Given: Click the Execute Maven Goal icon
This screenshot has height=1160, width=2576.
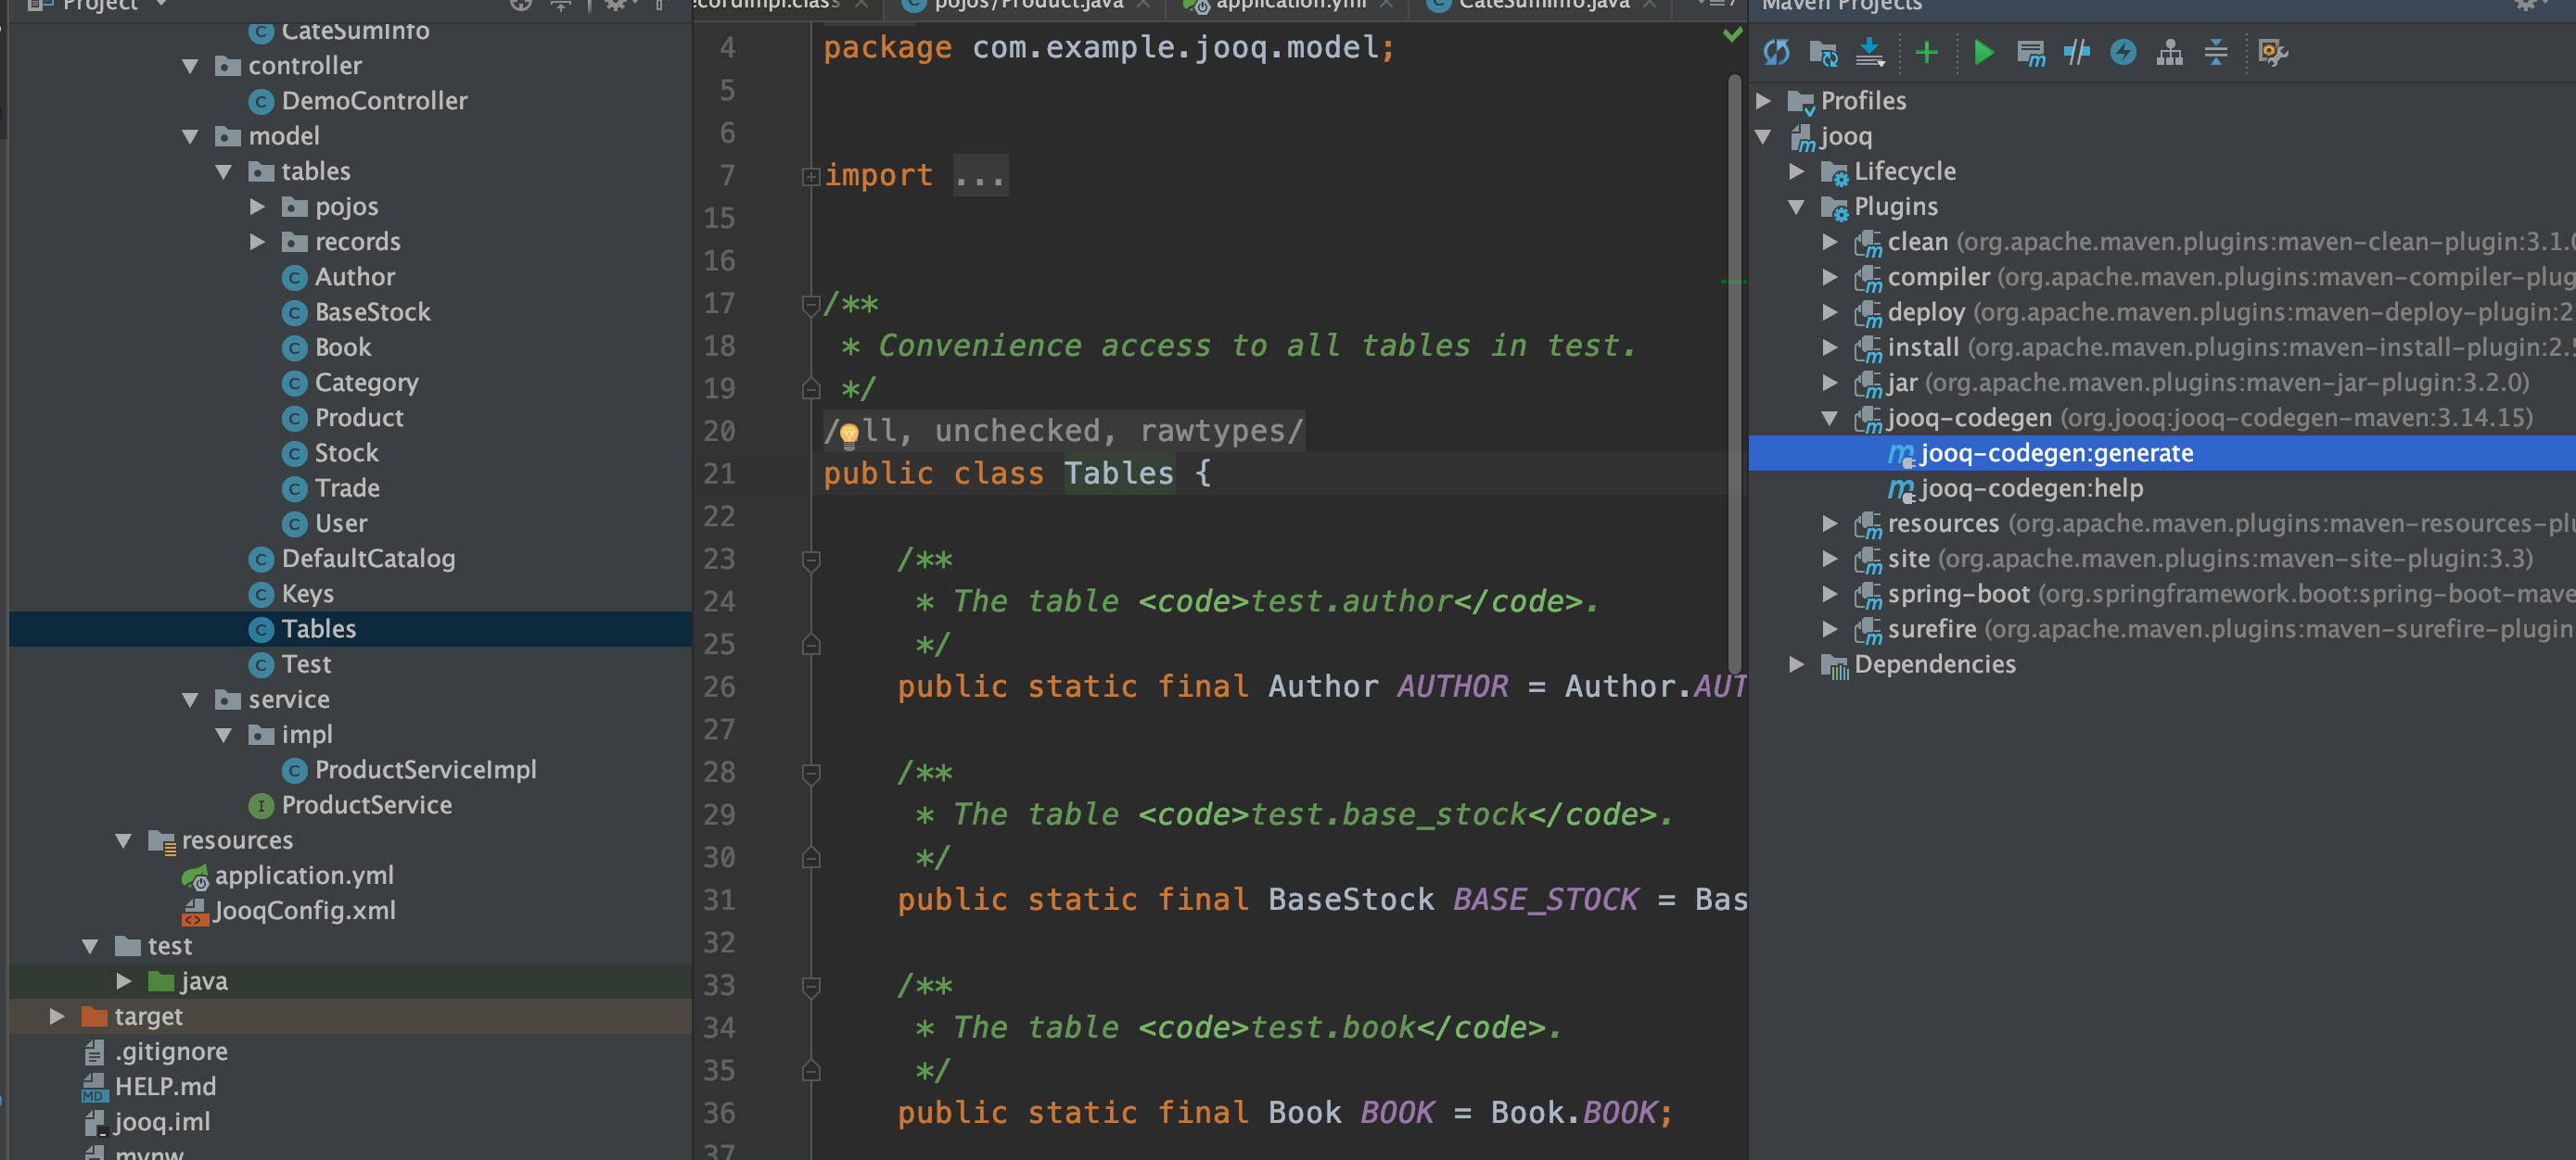Looking at the screenshot, I should [x=2031, y=52].
